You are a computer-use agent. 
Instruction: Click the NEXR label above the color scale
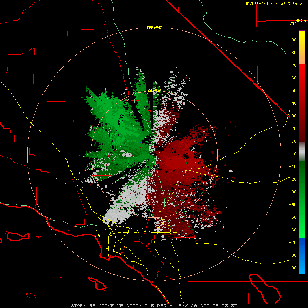click(301, 21)
